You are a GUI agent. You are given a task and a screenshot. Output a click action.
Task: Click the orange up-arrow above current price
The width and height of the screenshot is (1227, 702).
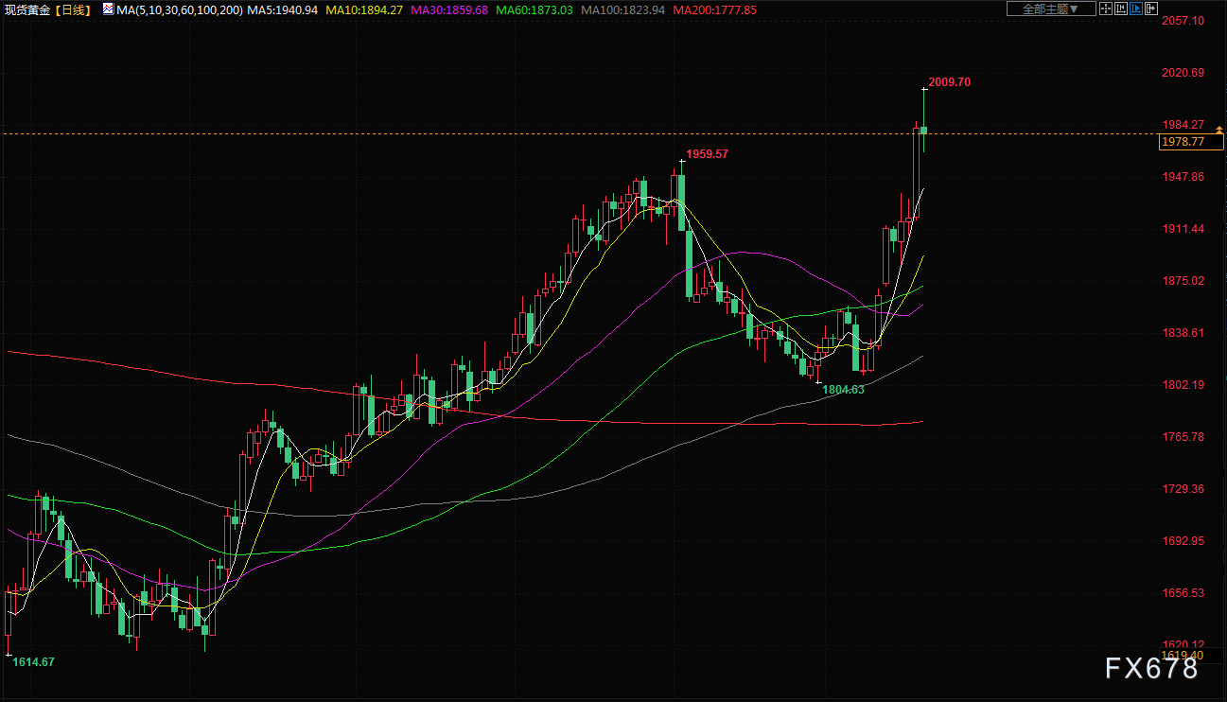[1219, 129]
